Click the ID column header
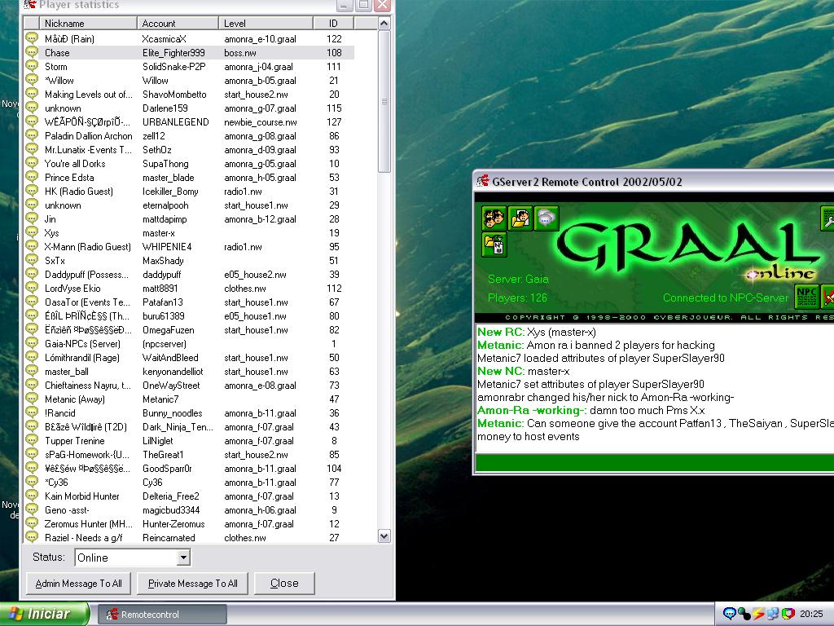Image resolution: width=834 pixels, height=626 pixels. [335, 24]
